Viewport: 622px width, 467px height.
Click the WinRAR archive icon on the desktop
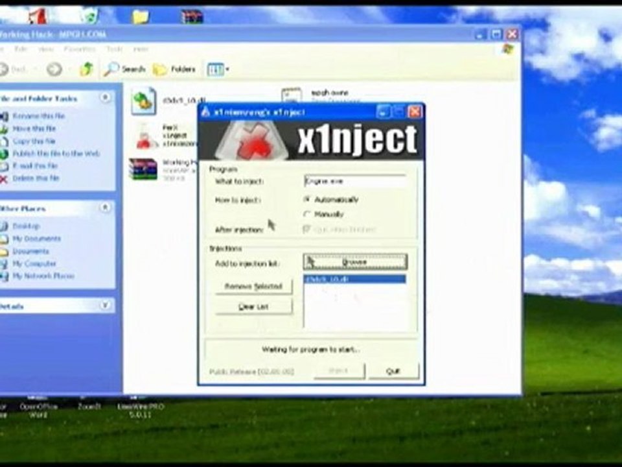click(x=192, y=17)
